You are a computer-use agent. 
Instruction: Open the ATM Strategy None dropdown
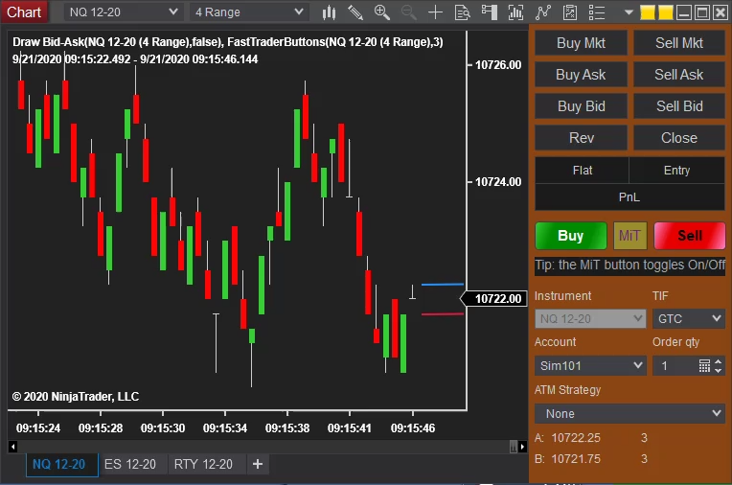[x=629, y=413]
